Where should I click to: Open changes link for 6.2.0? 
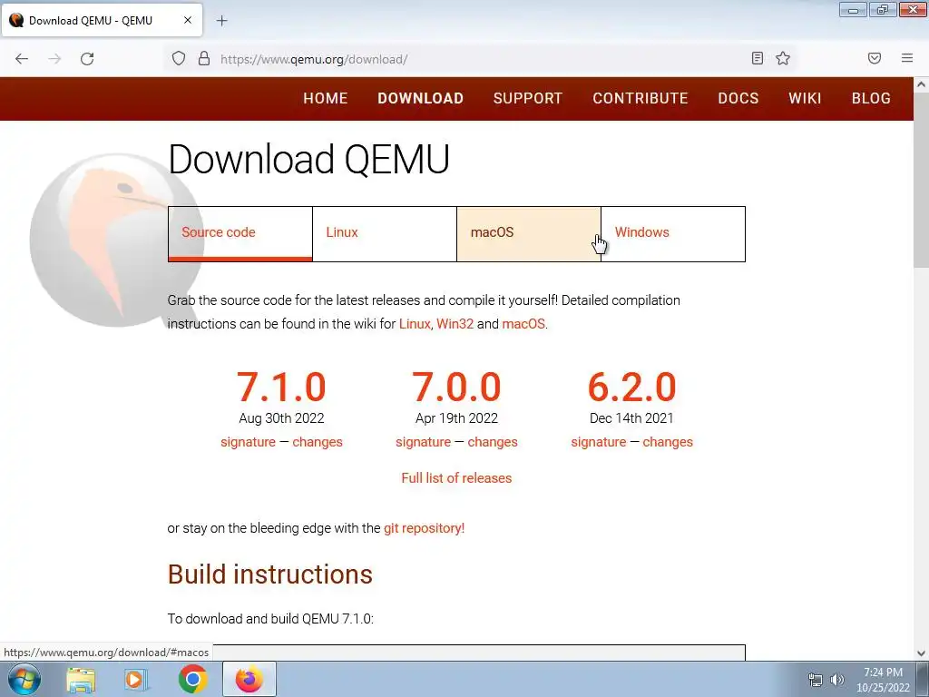[668, 442]
